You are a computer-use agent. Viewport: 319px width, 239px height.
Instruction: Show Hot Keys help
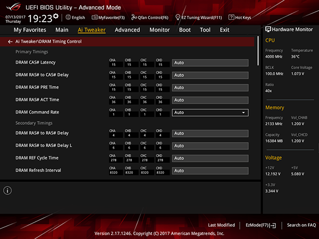(240, 18)
